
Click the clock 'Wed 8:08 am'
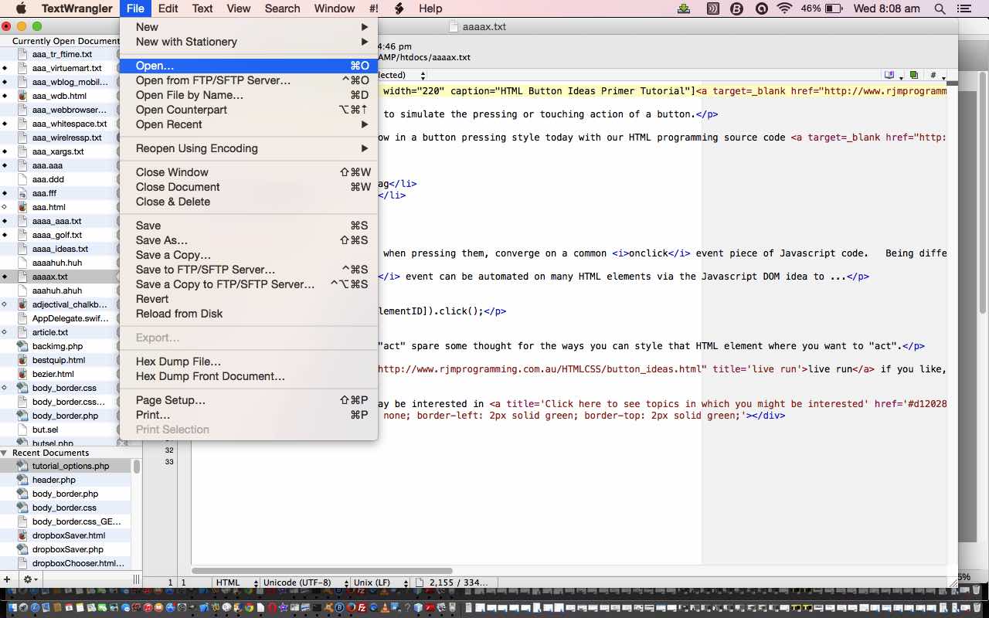click(886, 8)
